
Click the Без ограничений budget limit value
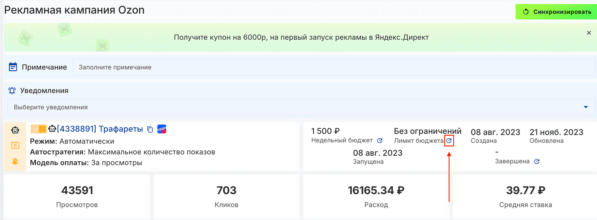pos(428,131)
